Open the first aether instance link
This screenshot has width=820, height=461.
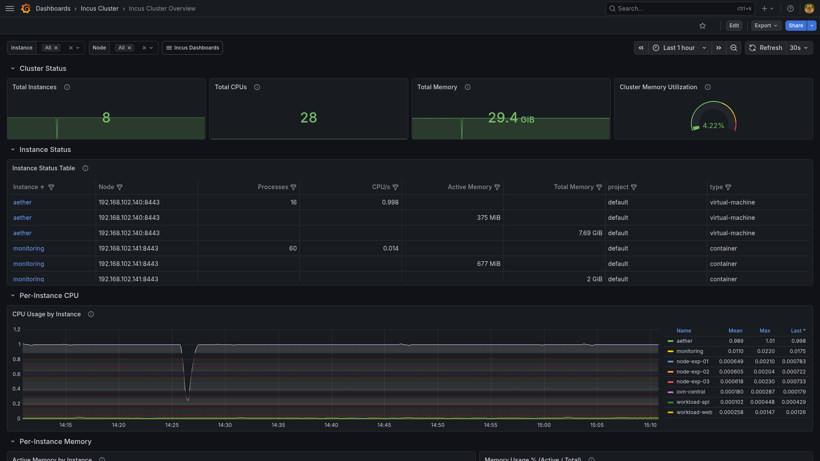[22, 202]
